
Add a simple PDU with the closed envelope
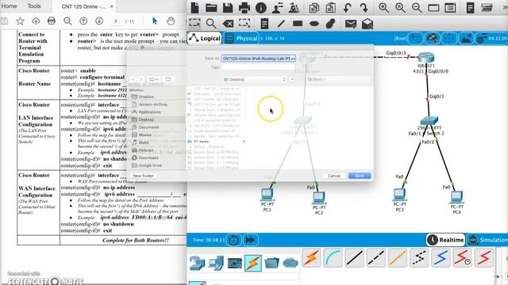(x=351, y=24)
